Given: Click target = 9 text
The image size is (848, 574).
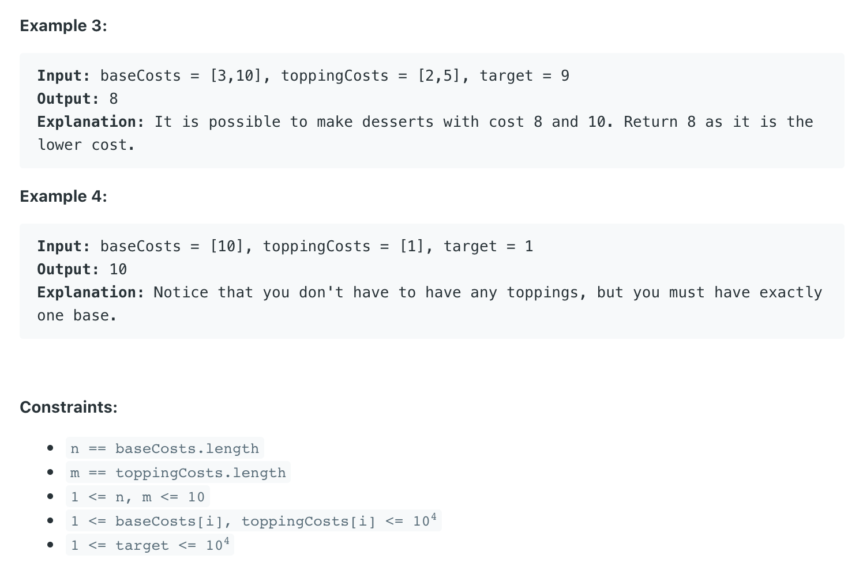Looking at the screenshot, I should [x=524, y=75].
